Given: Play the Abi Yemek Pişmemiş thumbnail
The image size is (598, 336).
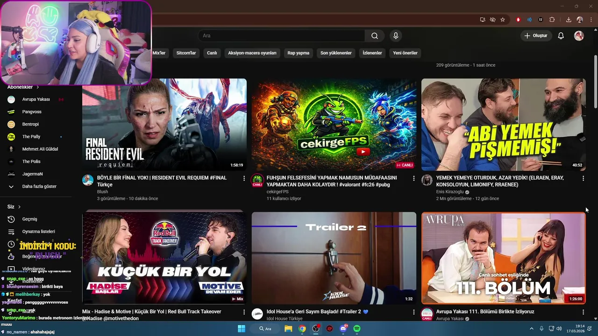Looking at the screenshot, I should point(504,125).
